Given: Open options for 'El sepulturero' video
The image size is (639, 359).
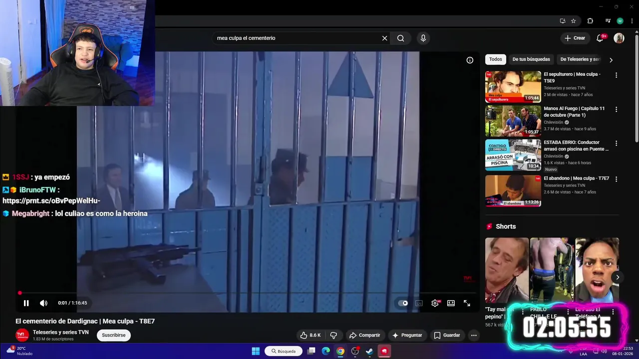Looking at the screenshot, I should 616,75.
